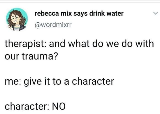Click the word 'drink' in the display name
The width and height of the screenshot is (160, 114).
pyautogui.click(x=97, y=13)
